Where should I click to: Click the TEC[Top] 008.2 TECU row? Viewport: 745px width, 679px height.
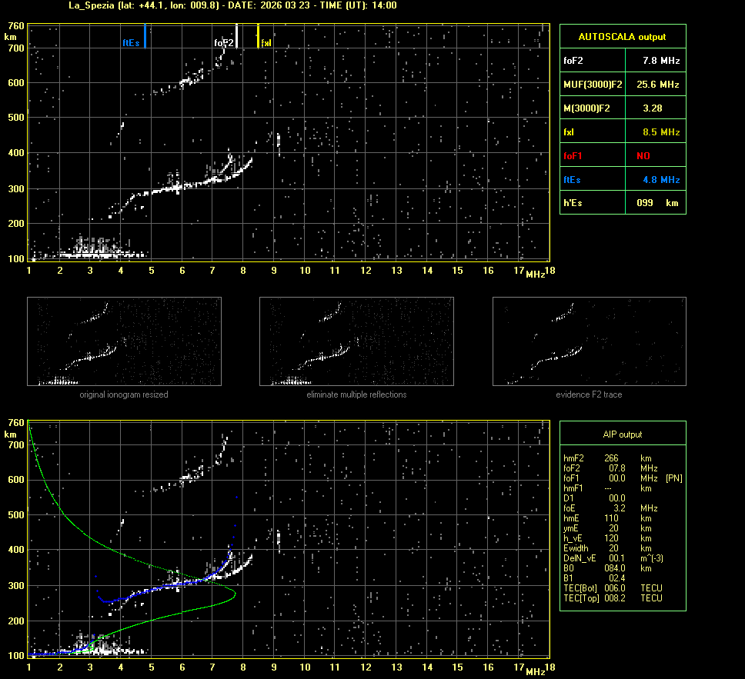coord(613,597)
